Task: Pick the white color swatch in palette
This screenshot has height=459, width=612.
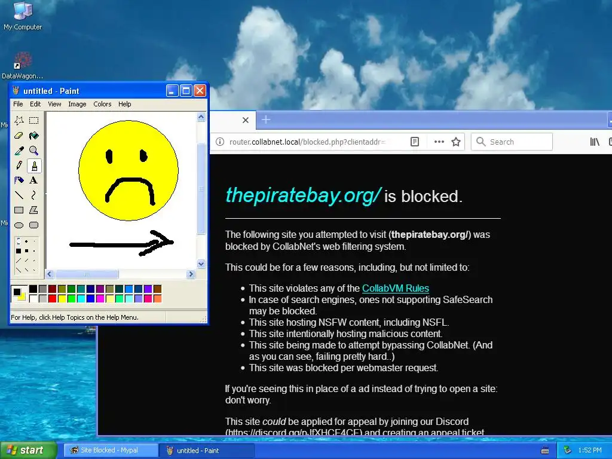Action: [33, 299]
